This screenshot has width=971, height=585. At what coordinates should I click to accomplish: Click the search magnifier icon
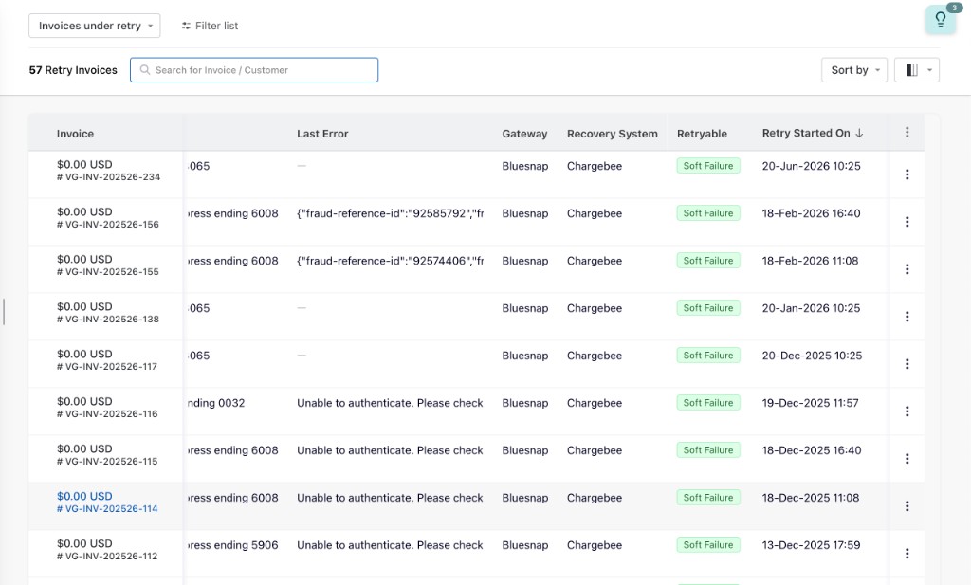pos(145,70)
